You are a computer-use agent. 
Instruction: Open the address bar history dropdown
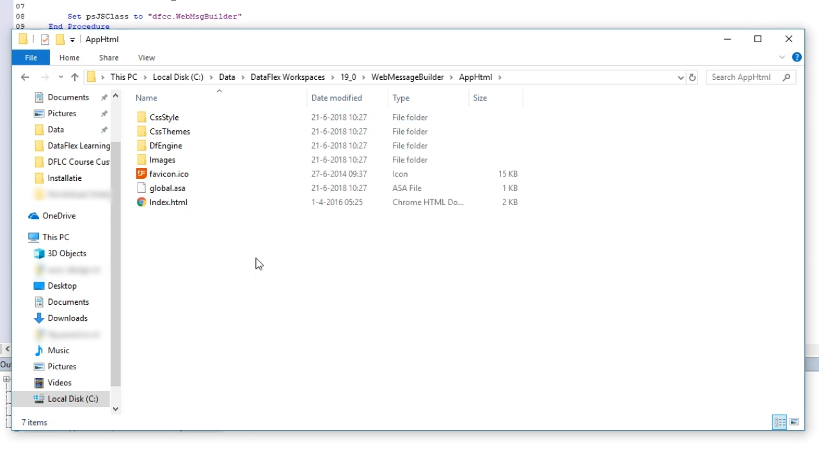[x=680, y=77]
